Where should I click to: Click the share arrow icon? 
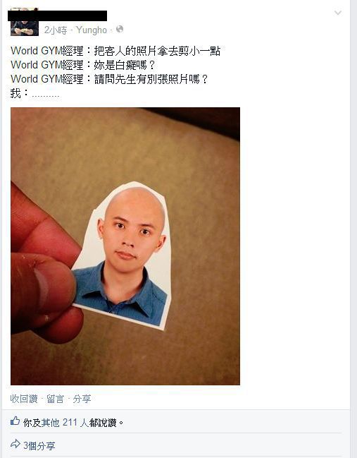pos(15,444)
